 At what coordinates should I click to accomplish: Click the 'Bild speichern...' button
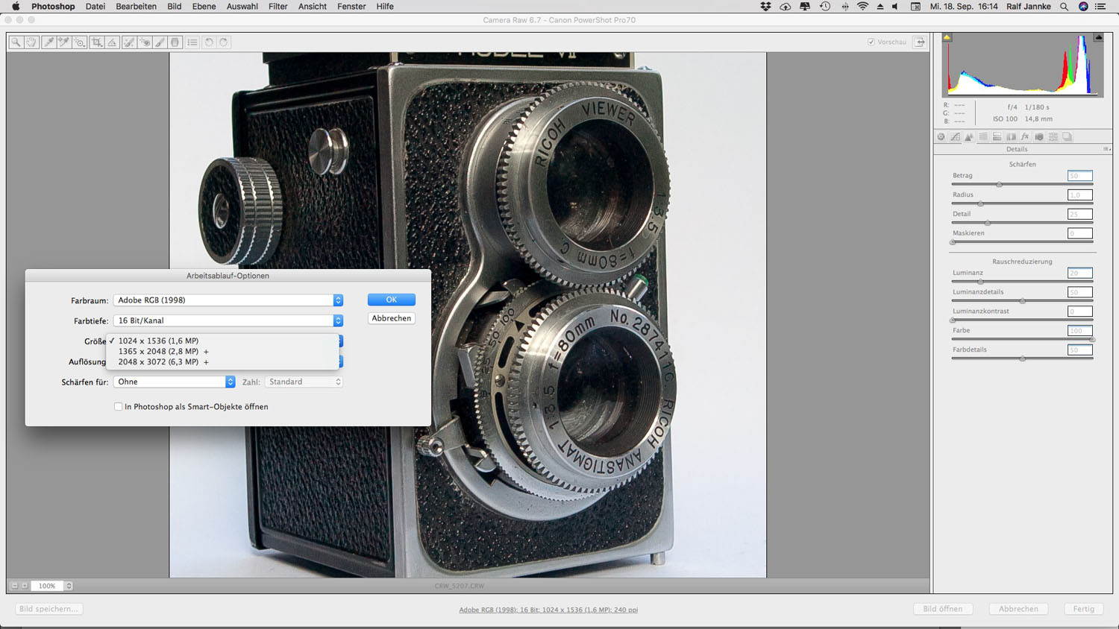(x=48, y=609)
